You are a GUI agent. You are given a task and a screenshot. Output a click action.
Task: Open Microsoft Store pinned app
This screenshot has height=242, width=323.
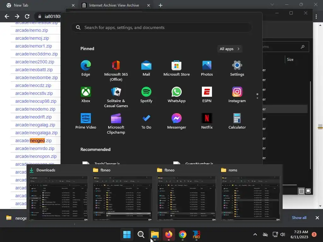(x=177, y=68)
